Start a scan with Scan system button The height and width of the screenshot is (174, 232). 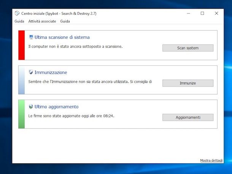coord(188,48)
